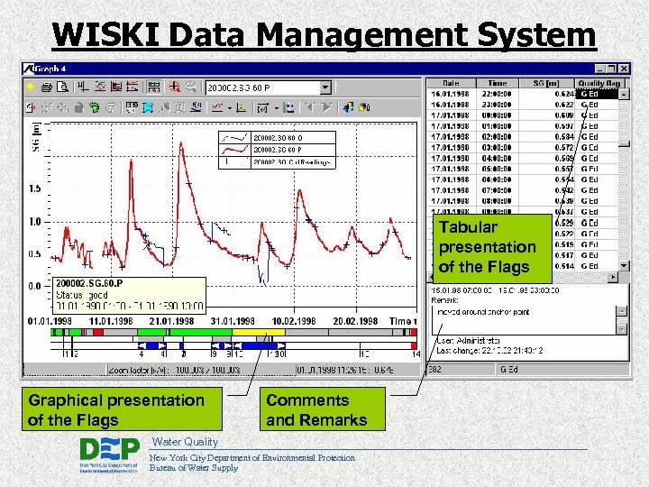Click the gray next-arrow icon
The image size is (649, 487).
click(326, 108)
